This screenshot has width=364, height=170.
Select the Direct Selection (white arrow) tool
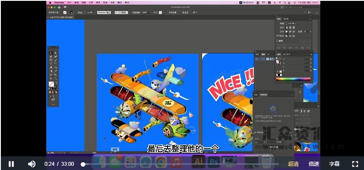click(56, 53)
